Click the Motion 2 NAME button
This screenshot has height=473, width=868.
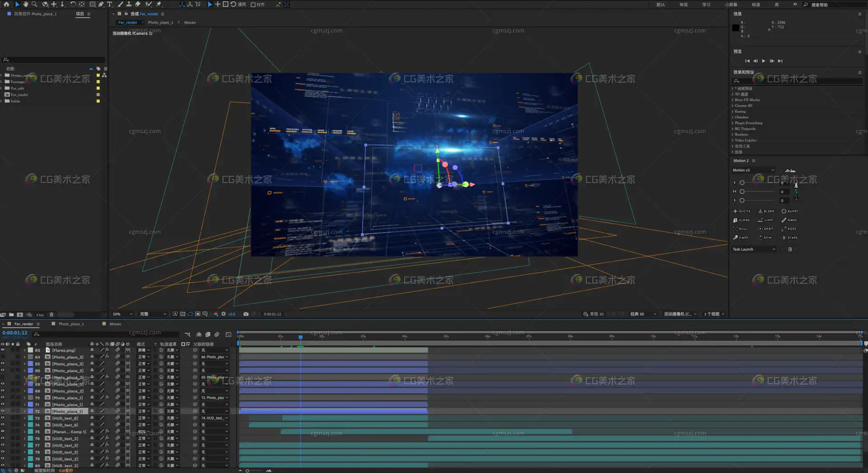click(x=789, y=220)
